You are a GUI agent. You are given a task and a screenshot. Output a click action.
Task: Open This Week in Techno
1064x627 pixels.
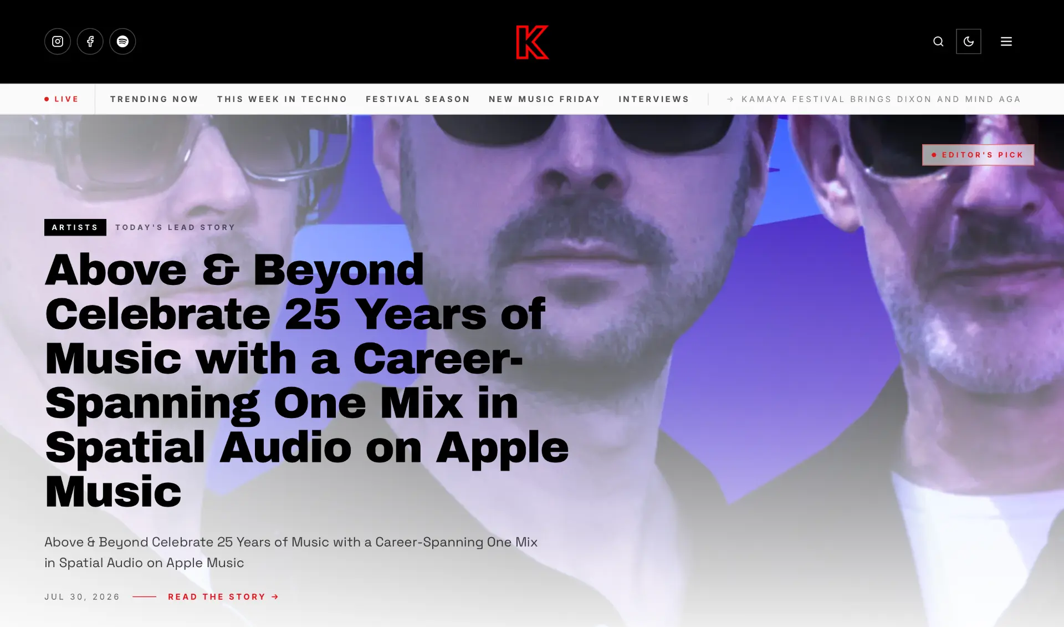282,99
